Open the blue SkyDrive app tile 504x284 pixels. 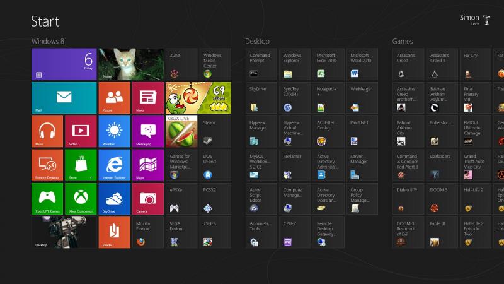(115, 199)
